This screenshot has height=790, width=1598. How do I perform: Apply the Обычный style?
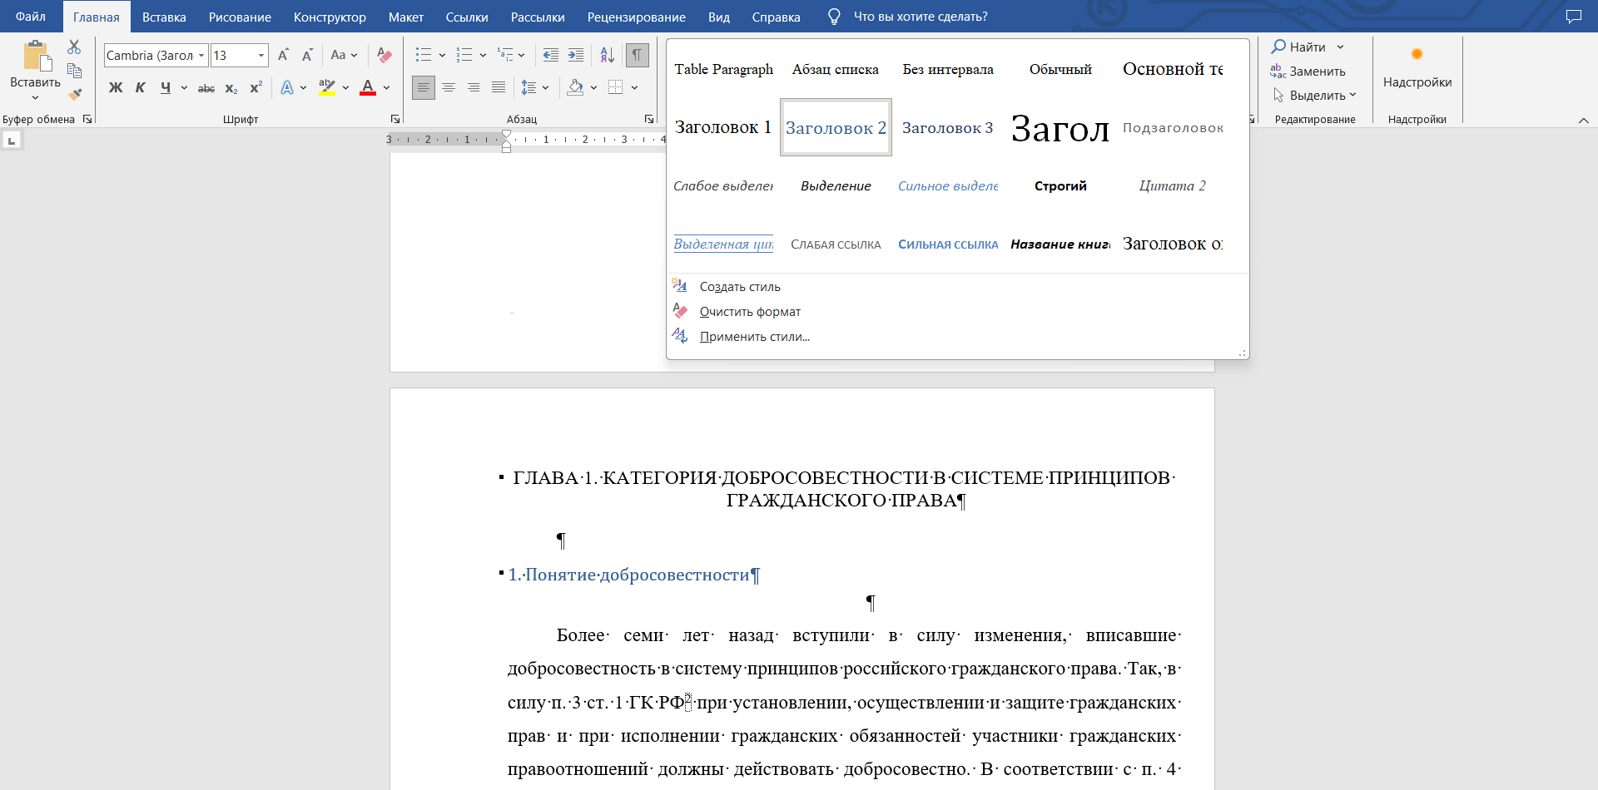(x=1060, y=69)
